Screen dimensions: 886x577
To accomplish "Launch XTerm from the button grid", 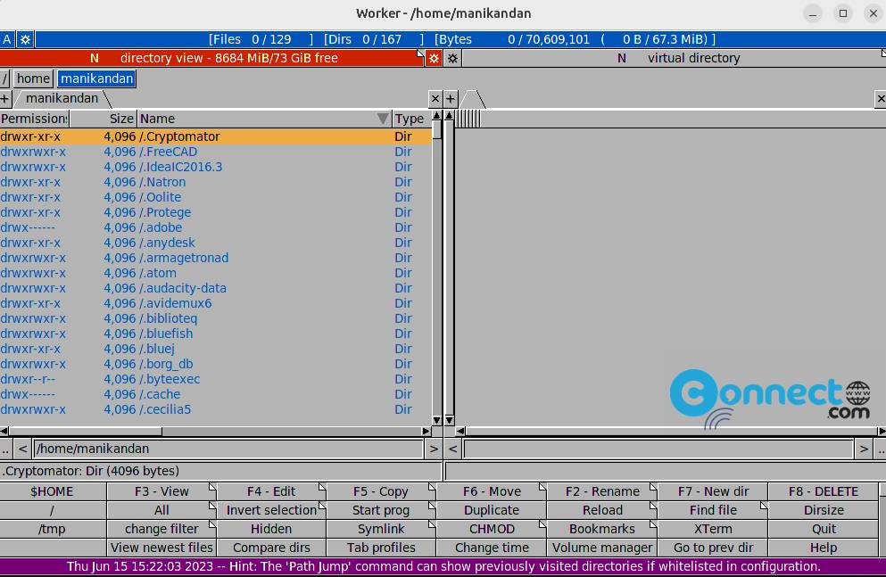I will 713,529.
